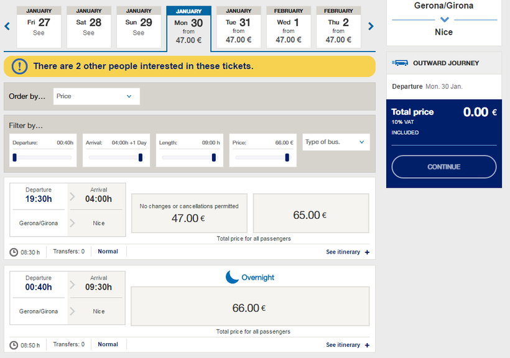The image size is (510, 358).
Task: Click the previous dates left arrow
Action: tap(7, 26)
